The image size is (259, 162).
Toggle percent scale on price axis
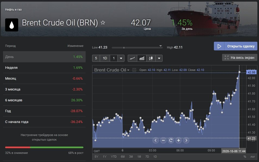click(x=245, y=157)
